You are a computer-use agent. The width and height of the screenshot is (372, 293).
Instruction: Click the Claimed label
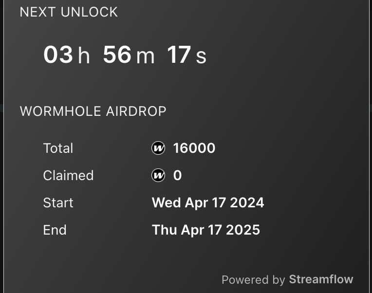click(x=68, y=176)
